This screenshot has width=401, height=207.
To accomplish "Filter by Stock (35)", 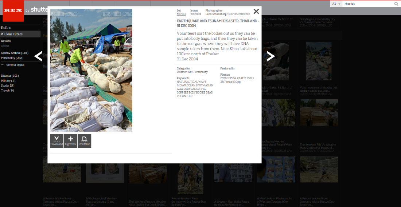I will [x=8, y=85].
